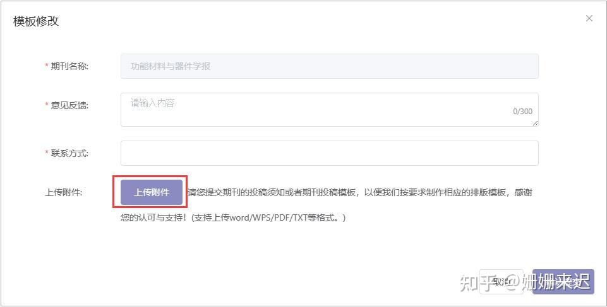
Task: Click the red asterisk next to 期刊名称
Action: click(47, 66)
